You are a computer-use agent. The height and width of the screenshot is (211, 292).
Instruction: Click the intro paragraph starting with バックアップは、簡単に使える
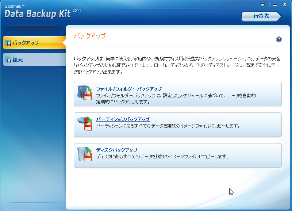tap(177, 65)
